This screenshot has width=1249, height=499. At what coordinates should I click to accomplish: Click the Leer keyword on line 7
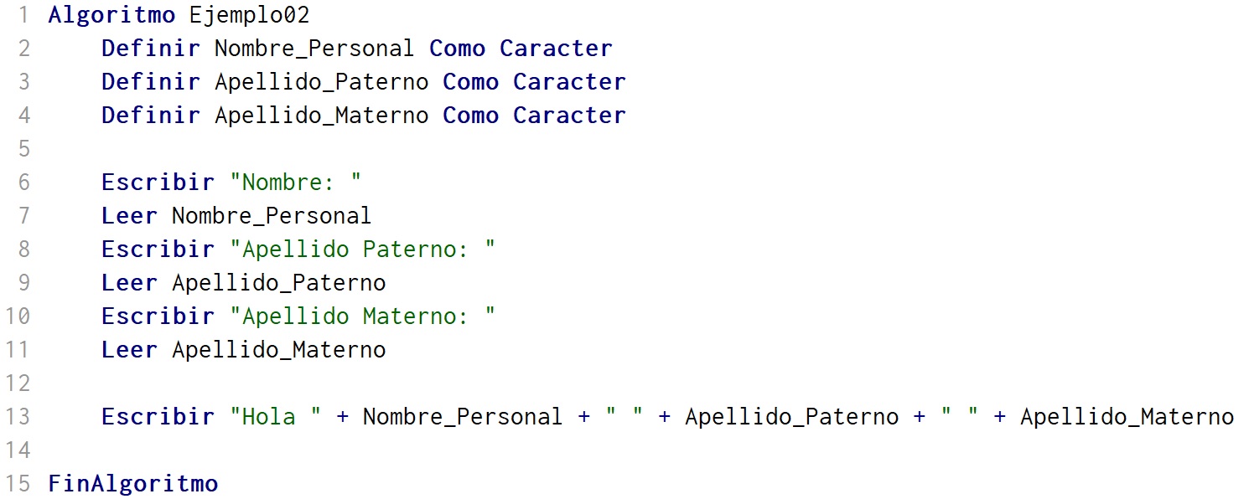pyautogui.click(x=129, y=216)
